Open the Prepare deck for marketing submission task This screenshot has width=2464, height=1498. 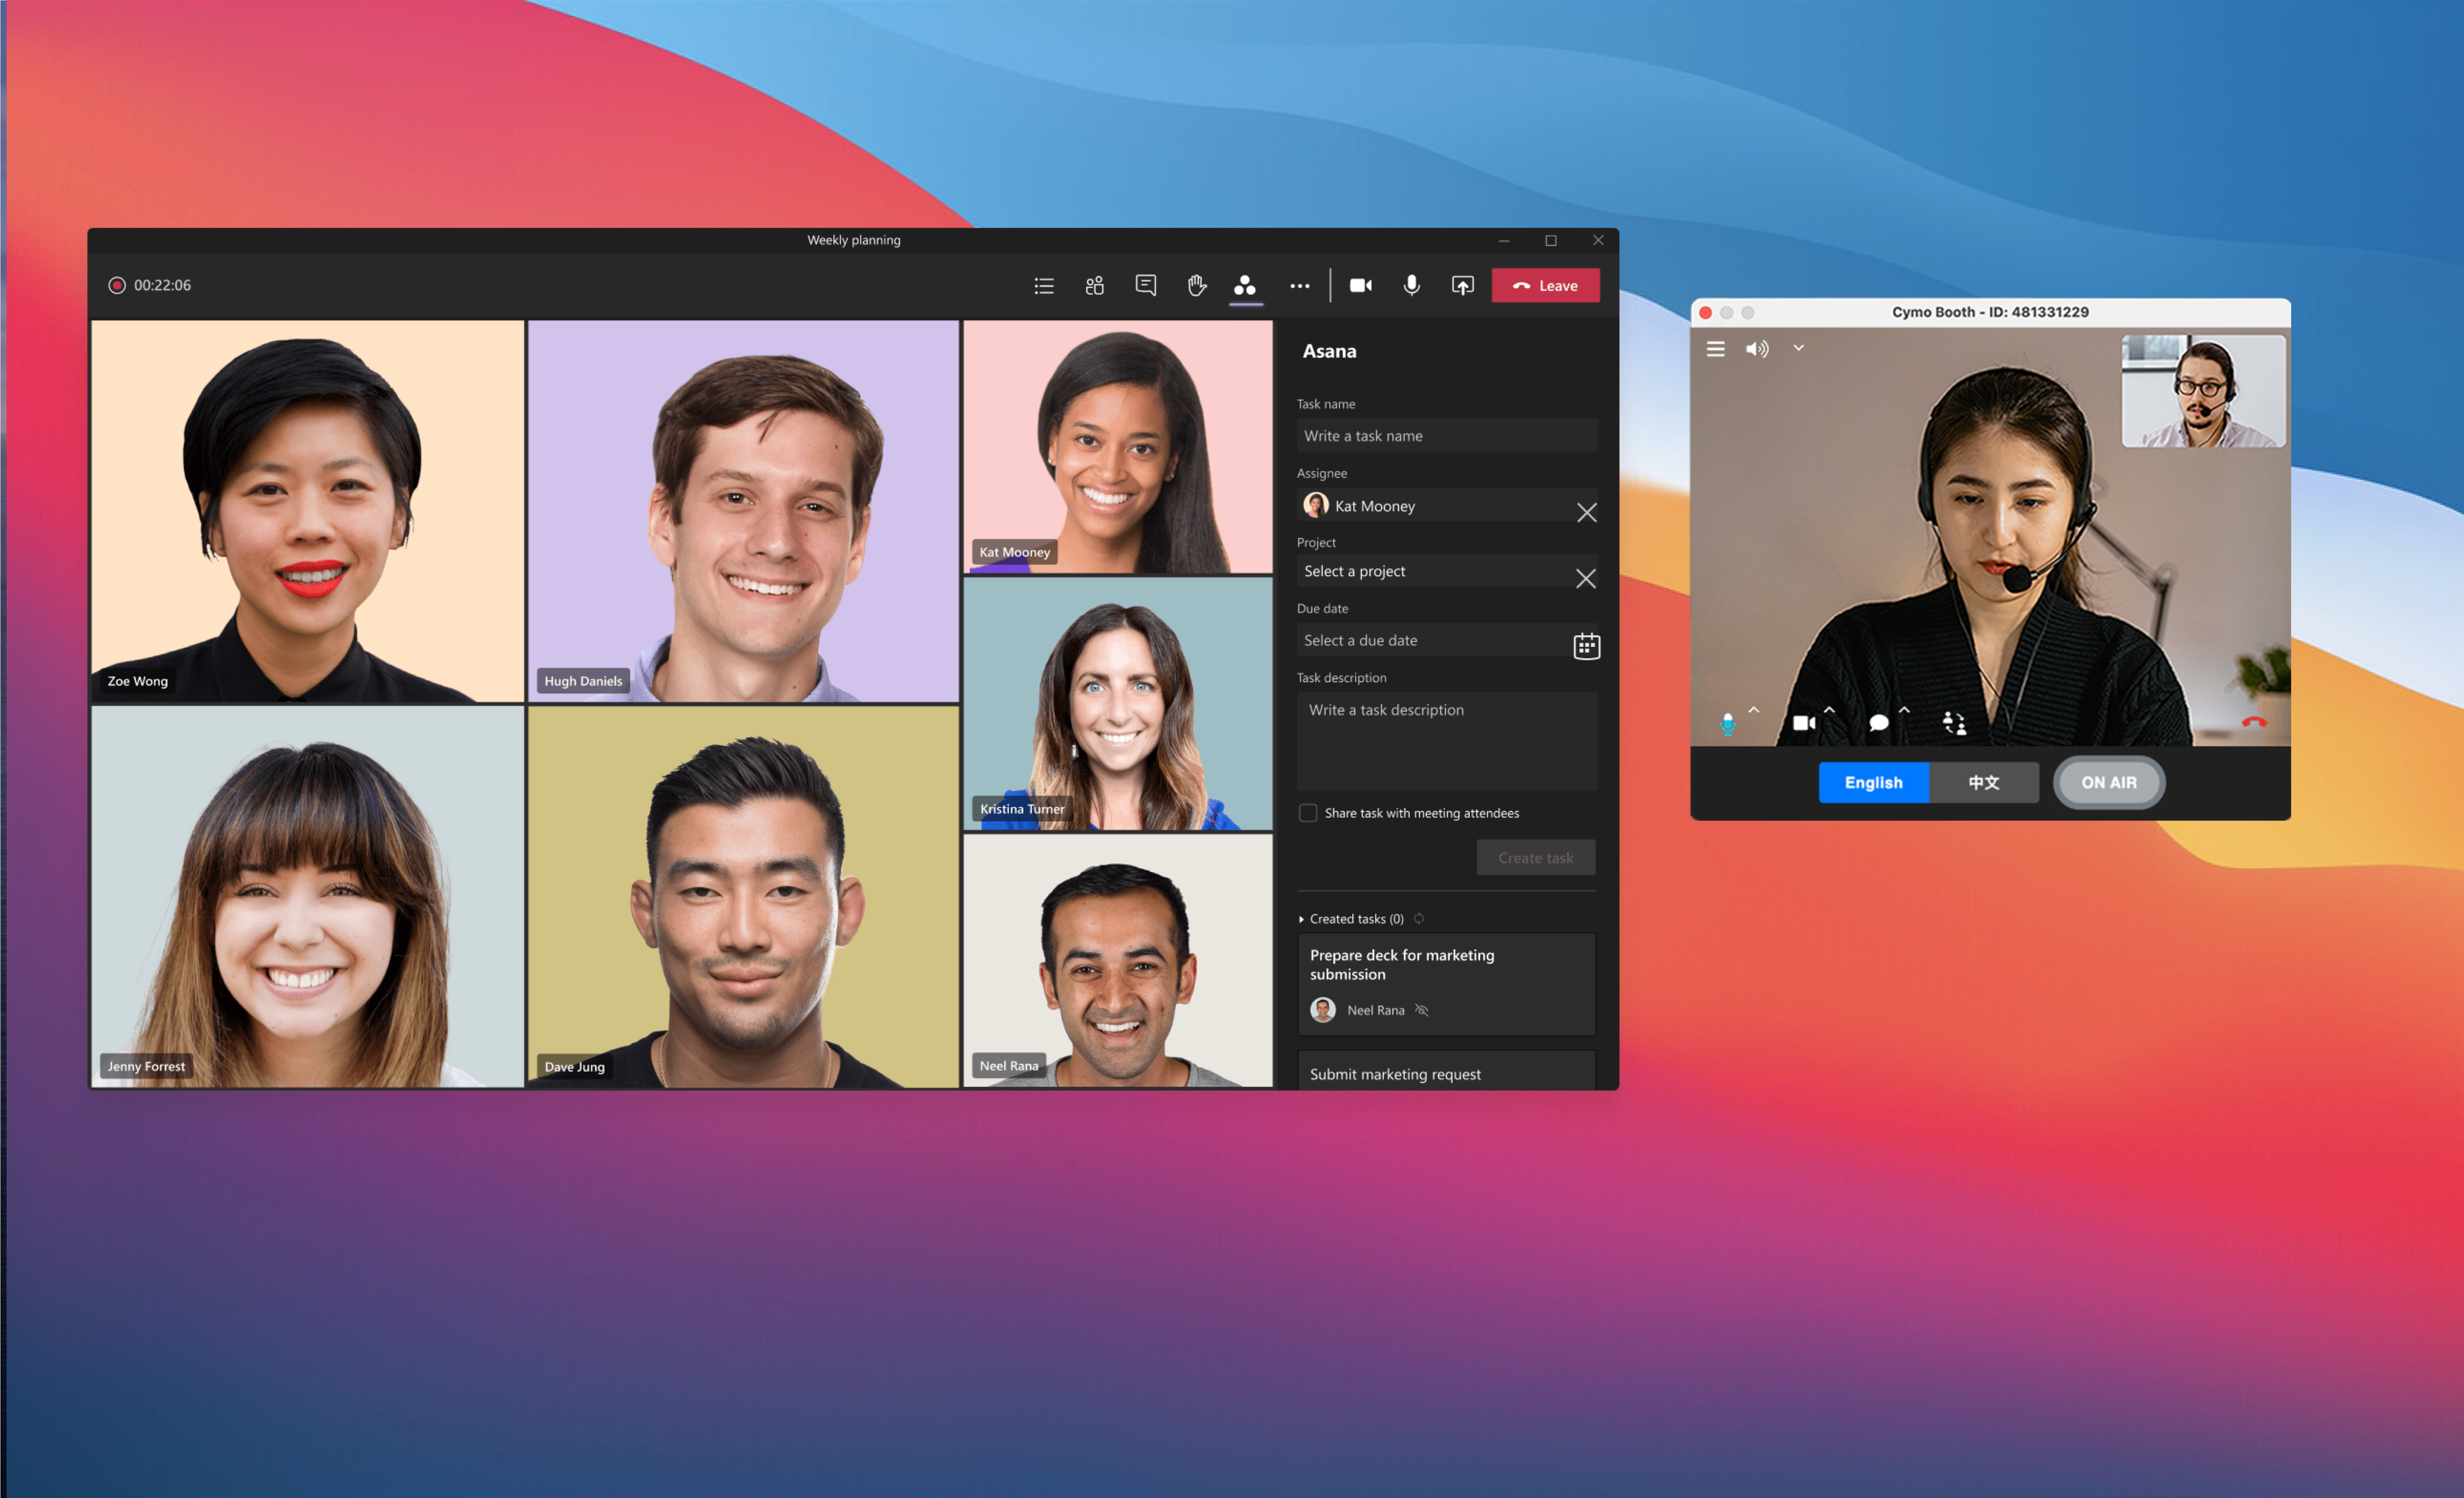tap(1446, 985)
